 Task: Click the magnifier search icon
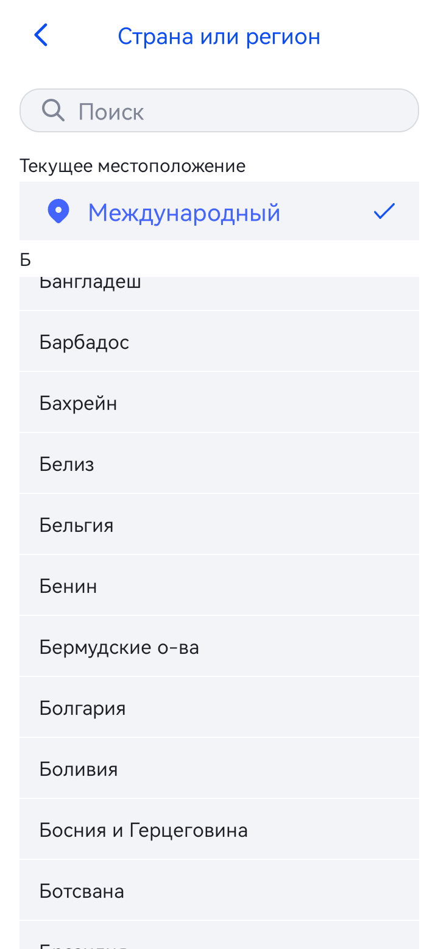pyautogui.click(x=54, y=110)
